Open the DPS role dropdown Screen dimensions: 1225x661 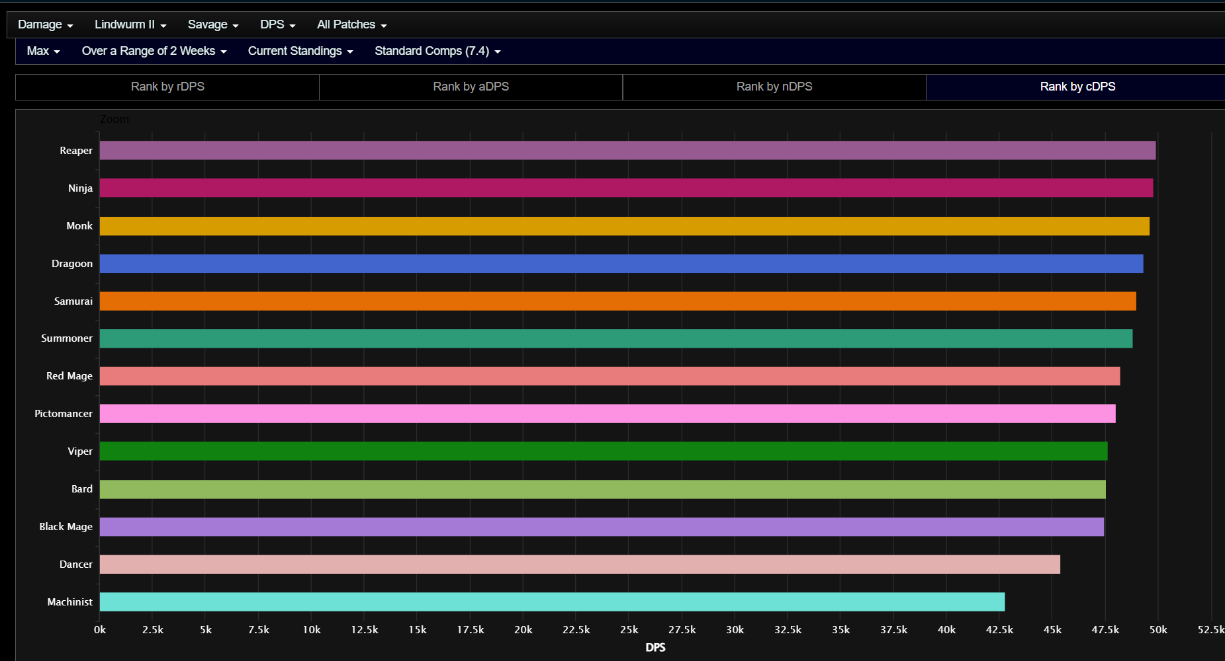pos(278,24)
